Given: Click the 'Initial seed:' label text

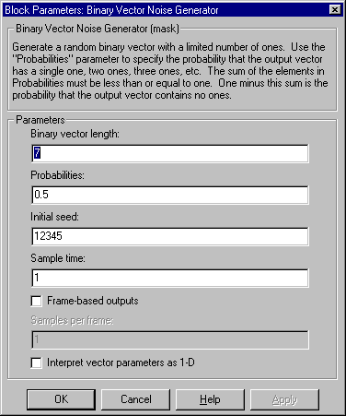Looking at the screenshot, I should (x=54, y=217).
